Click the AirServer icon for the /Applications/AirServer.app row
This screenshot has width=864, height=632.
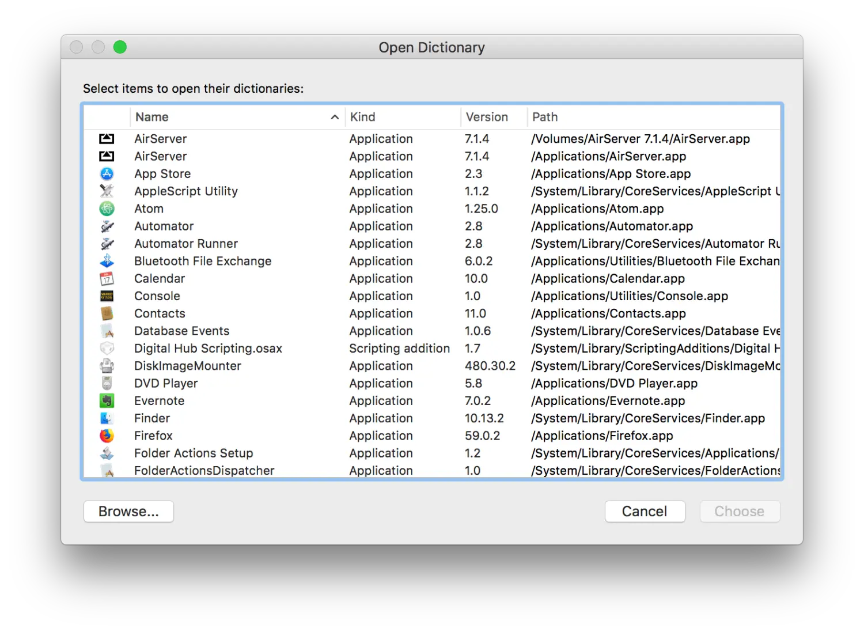107,156
